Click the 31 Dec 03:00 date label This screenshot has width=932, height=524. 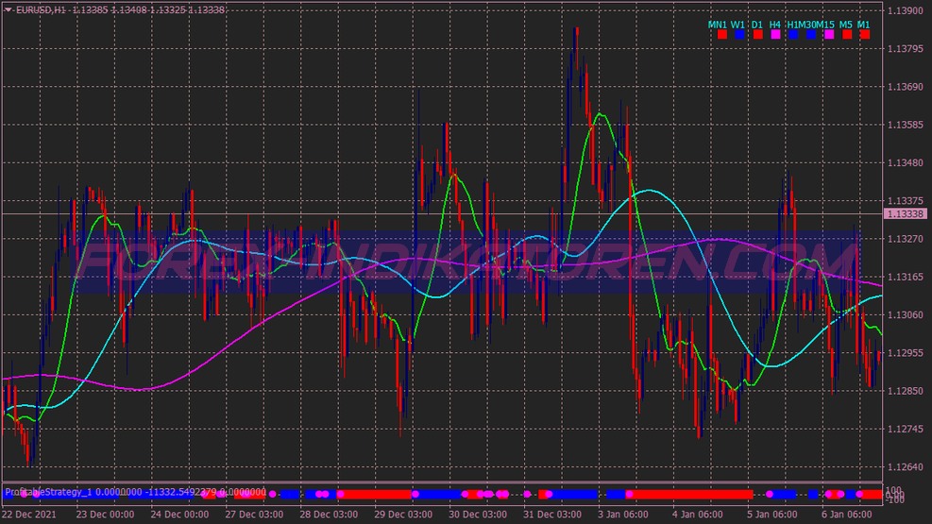click(x=552, y=514)
